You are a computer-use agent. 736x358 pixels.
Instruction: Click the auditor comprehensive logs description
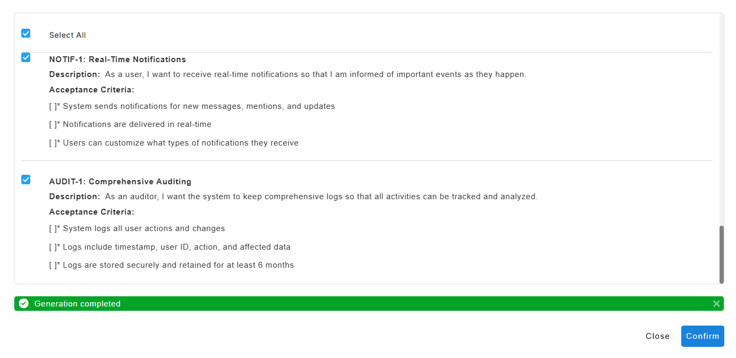point(321,197)
